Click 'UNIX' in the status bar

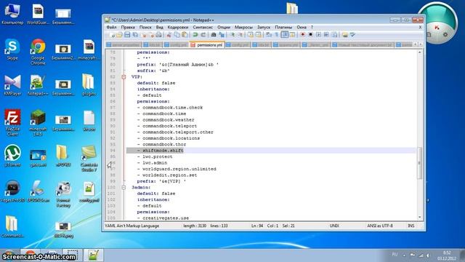pyautogui.click(x=334, y=226)
